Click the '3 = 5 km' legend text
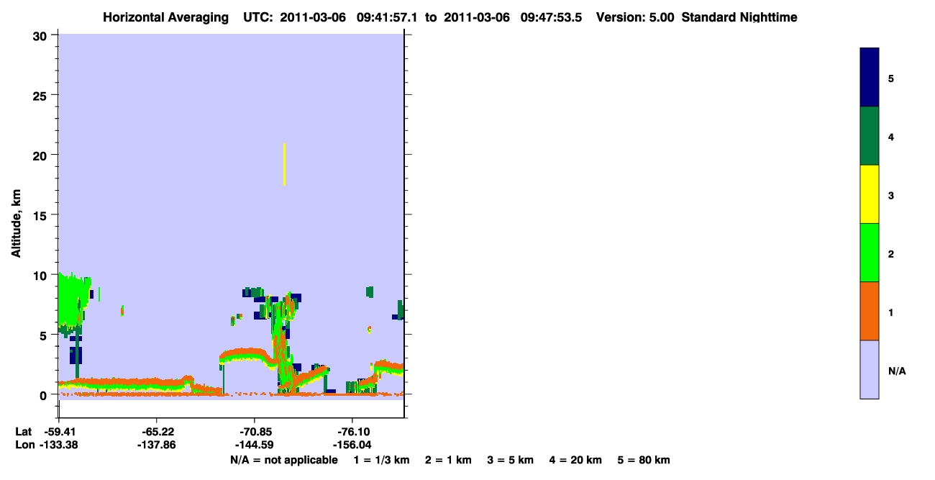The height and width of the screenshot is (480, 935). (x=511, y=460)
